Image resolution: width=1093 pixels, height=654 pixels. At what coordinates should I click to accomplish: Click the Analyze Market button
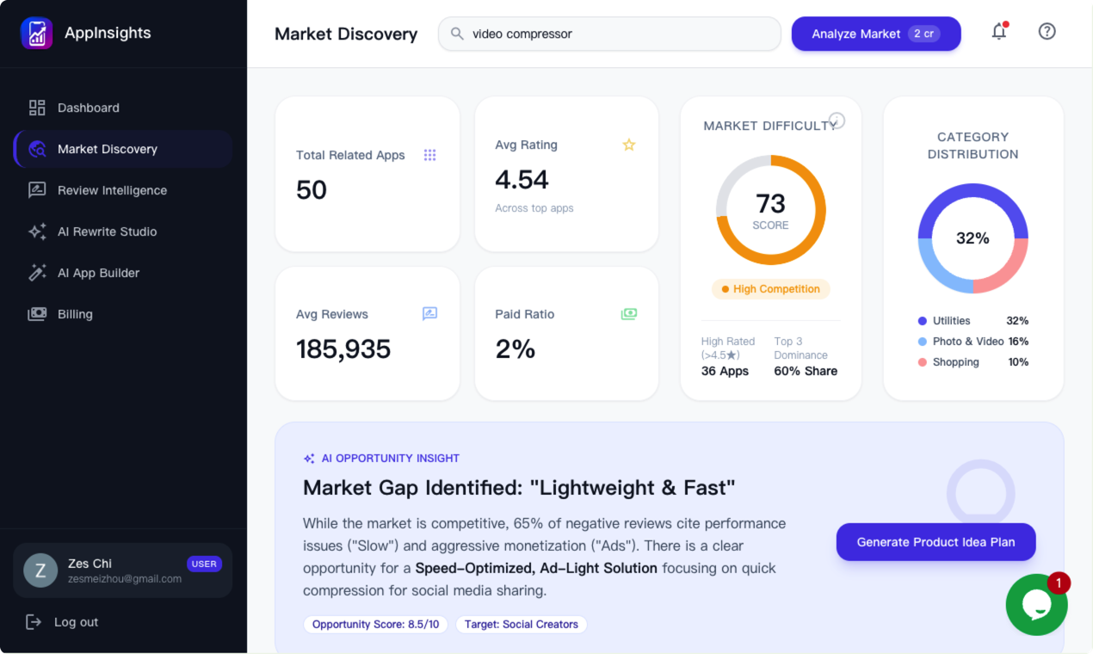[x=876, y=33]
